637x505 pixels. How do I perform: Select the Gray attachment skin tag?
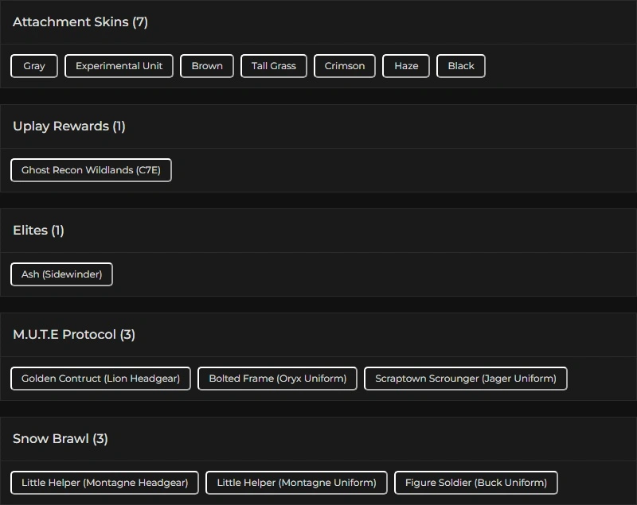coord(34,66)
